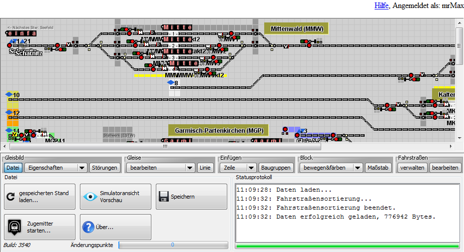Open Fahrstraßen verwalten

[x=413, y=168]
